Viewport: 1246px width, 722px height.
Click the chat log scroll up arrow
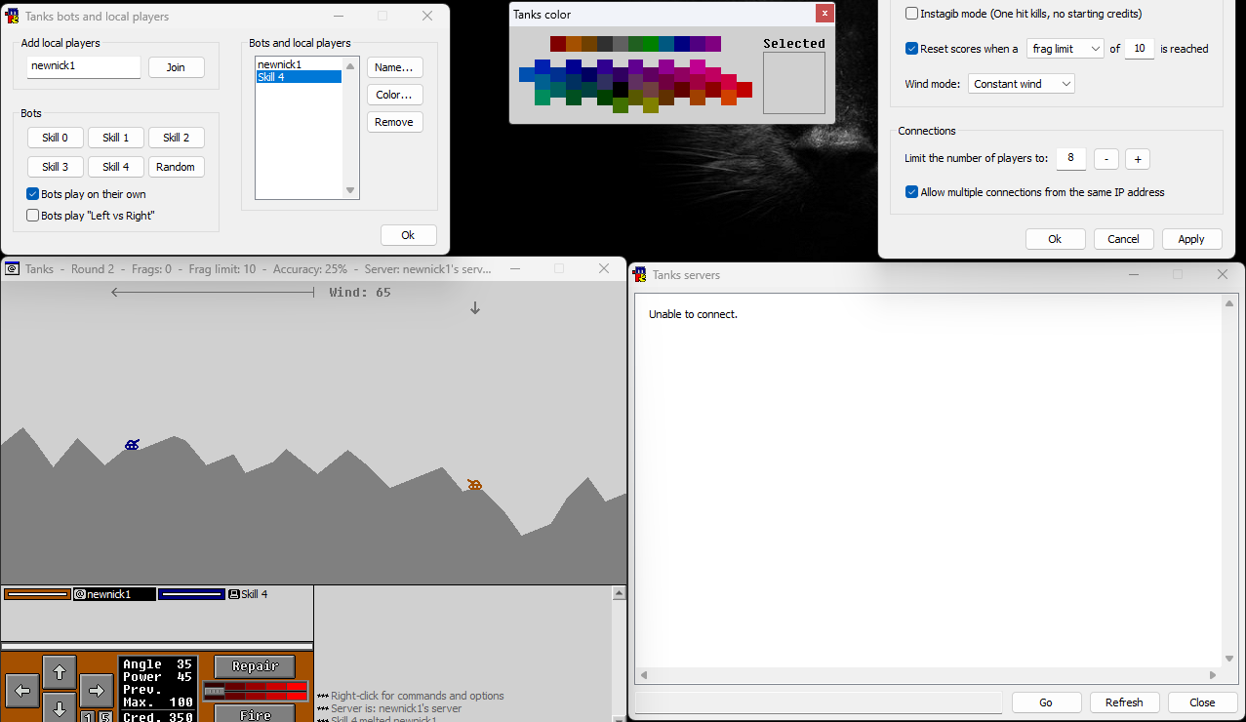(618, 593)
